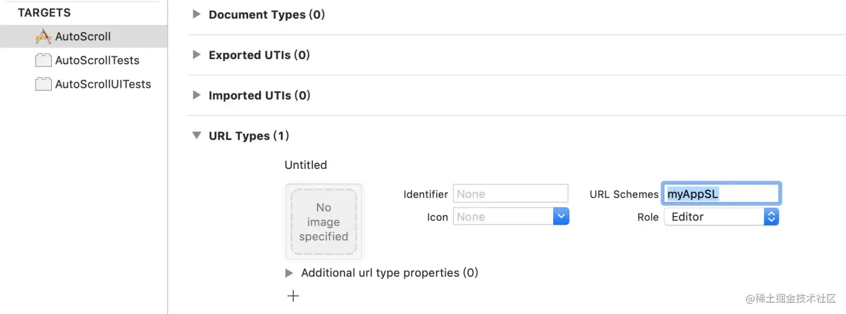Screen dimensions: 846x314
Task: Click the URL Schemes text field
Action: 721,194
